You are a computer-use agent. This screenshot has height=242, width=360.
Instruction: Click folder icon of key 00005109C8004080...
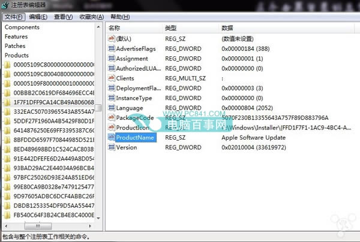coord(7,74)
